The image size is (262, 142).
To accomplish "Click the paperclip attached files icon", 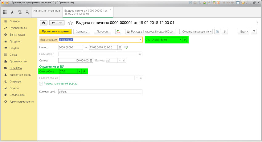I will point(225,31).
